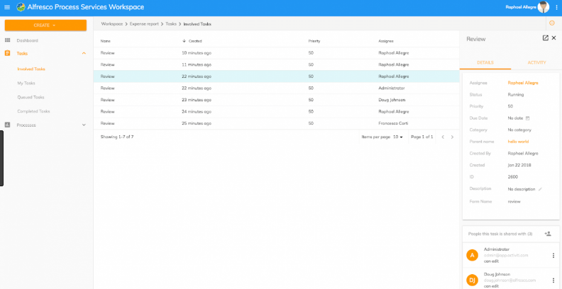Click the info icon beside the breadcrumb
562x289 pixels.
point(551,23)
